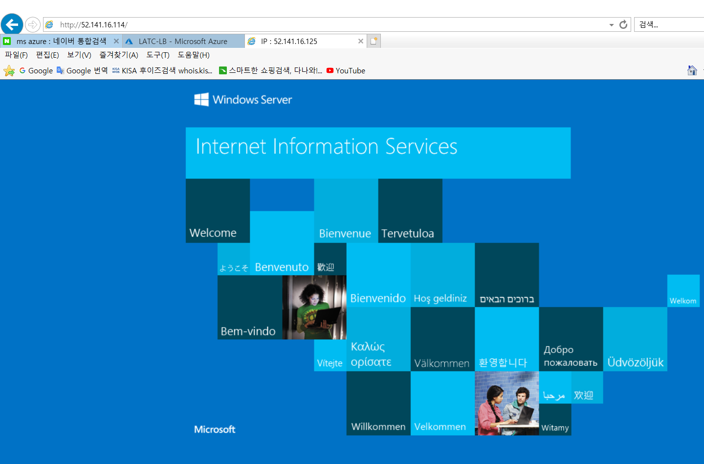Viewport: 704px width, 464px height.
Task: Open the Google 번역 bookmark
Action: click(82, 70)
